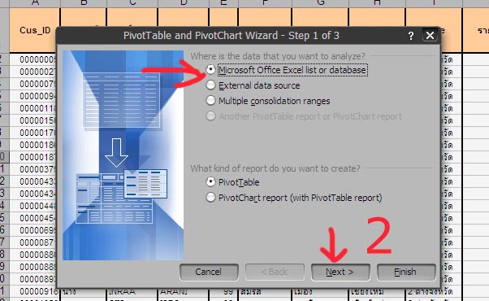Click the wizard title bar text

[231, 36]
